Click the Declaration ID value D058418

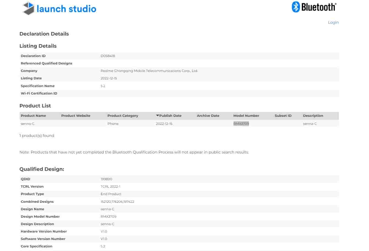[108, 56]
